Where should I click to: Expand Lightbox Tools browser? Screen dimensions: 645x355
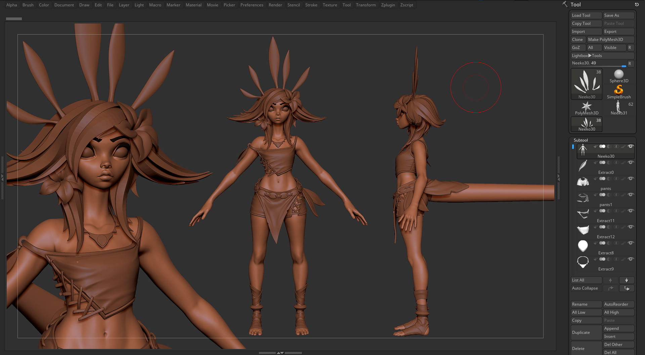pos(602,56)
